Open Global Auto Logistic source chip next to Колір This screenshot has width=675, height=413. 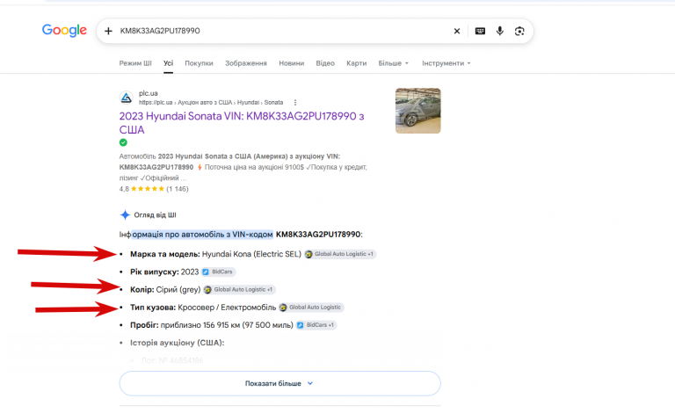pos(239,289)
